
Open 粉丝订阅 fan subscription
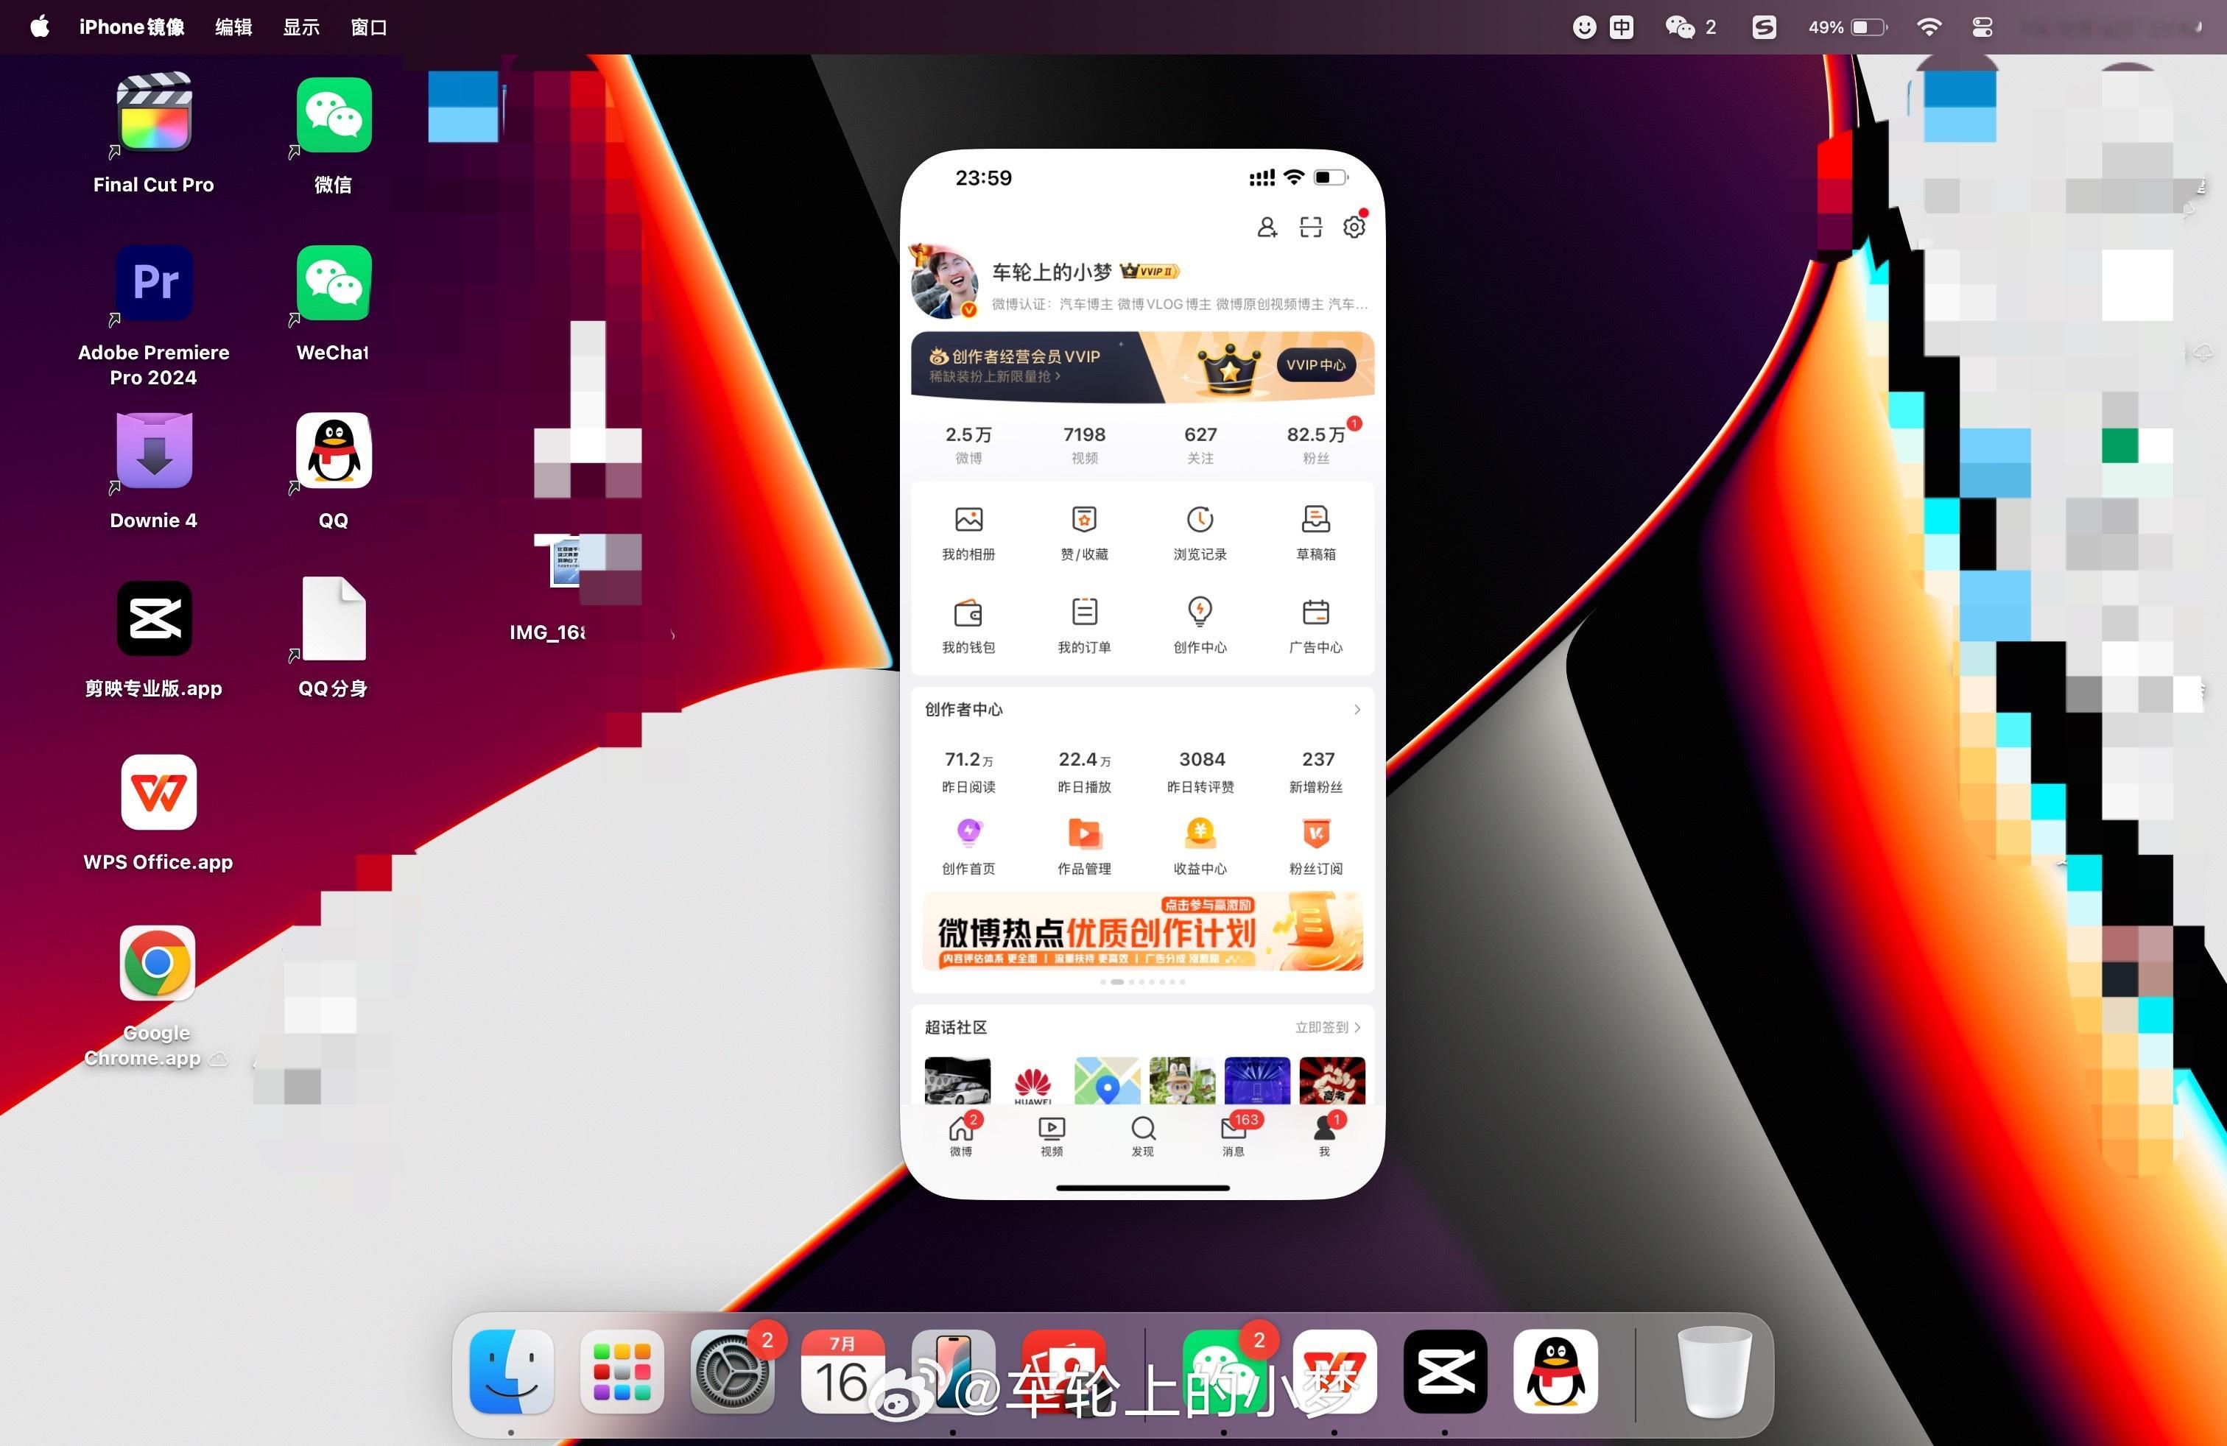(1315, 847)
